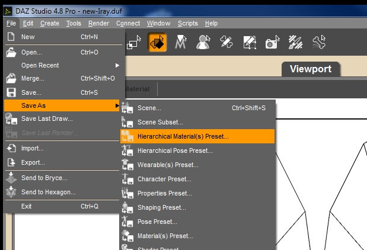This screenshot has width=367, height=250.
Task: Open the Help menu
Action: pyautogui.click(x=211, y=23)
